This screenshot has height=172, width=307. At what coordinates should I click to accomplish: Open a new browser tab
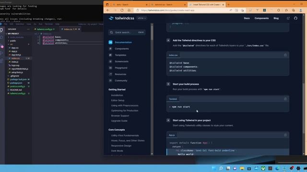tap(228, 4)
